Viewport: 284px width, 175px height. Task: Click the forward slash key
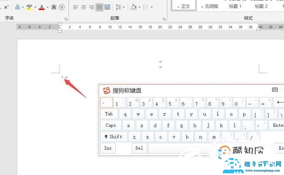click(254, 137)
